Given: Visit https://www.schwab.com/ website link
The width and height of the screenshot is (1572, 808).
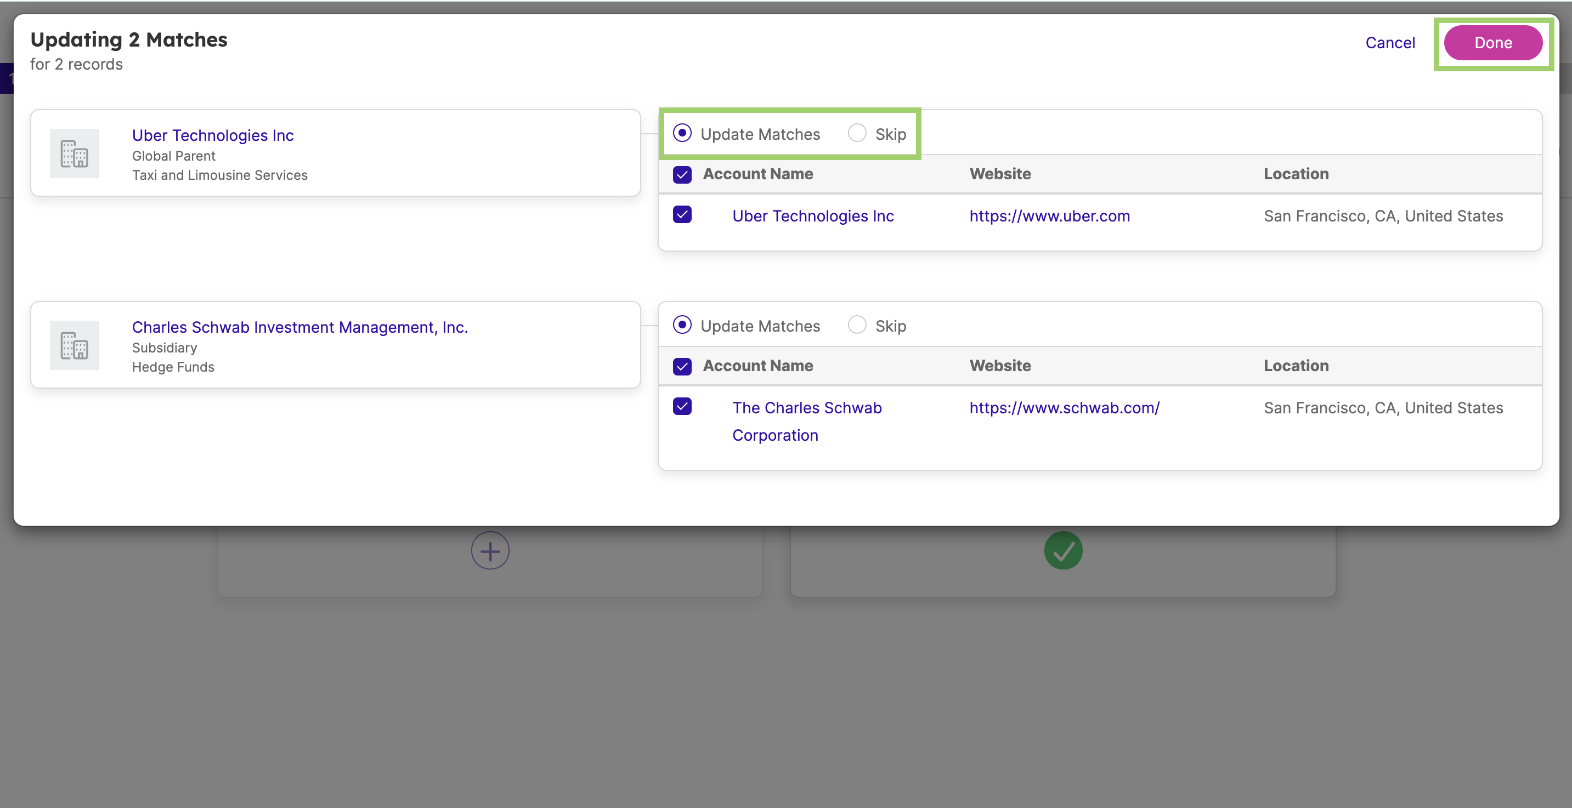Looking at the screenshot, I should pyautogui.click(x=1064, y=408).
